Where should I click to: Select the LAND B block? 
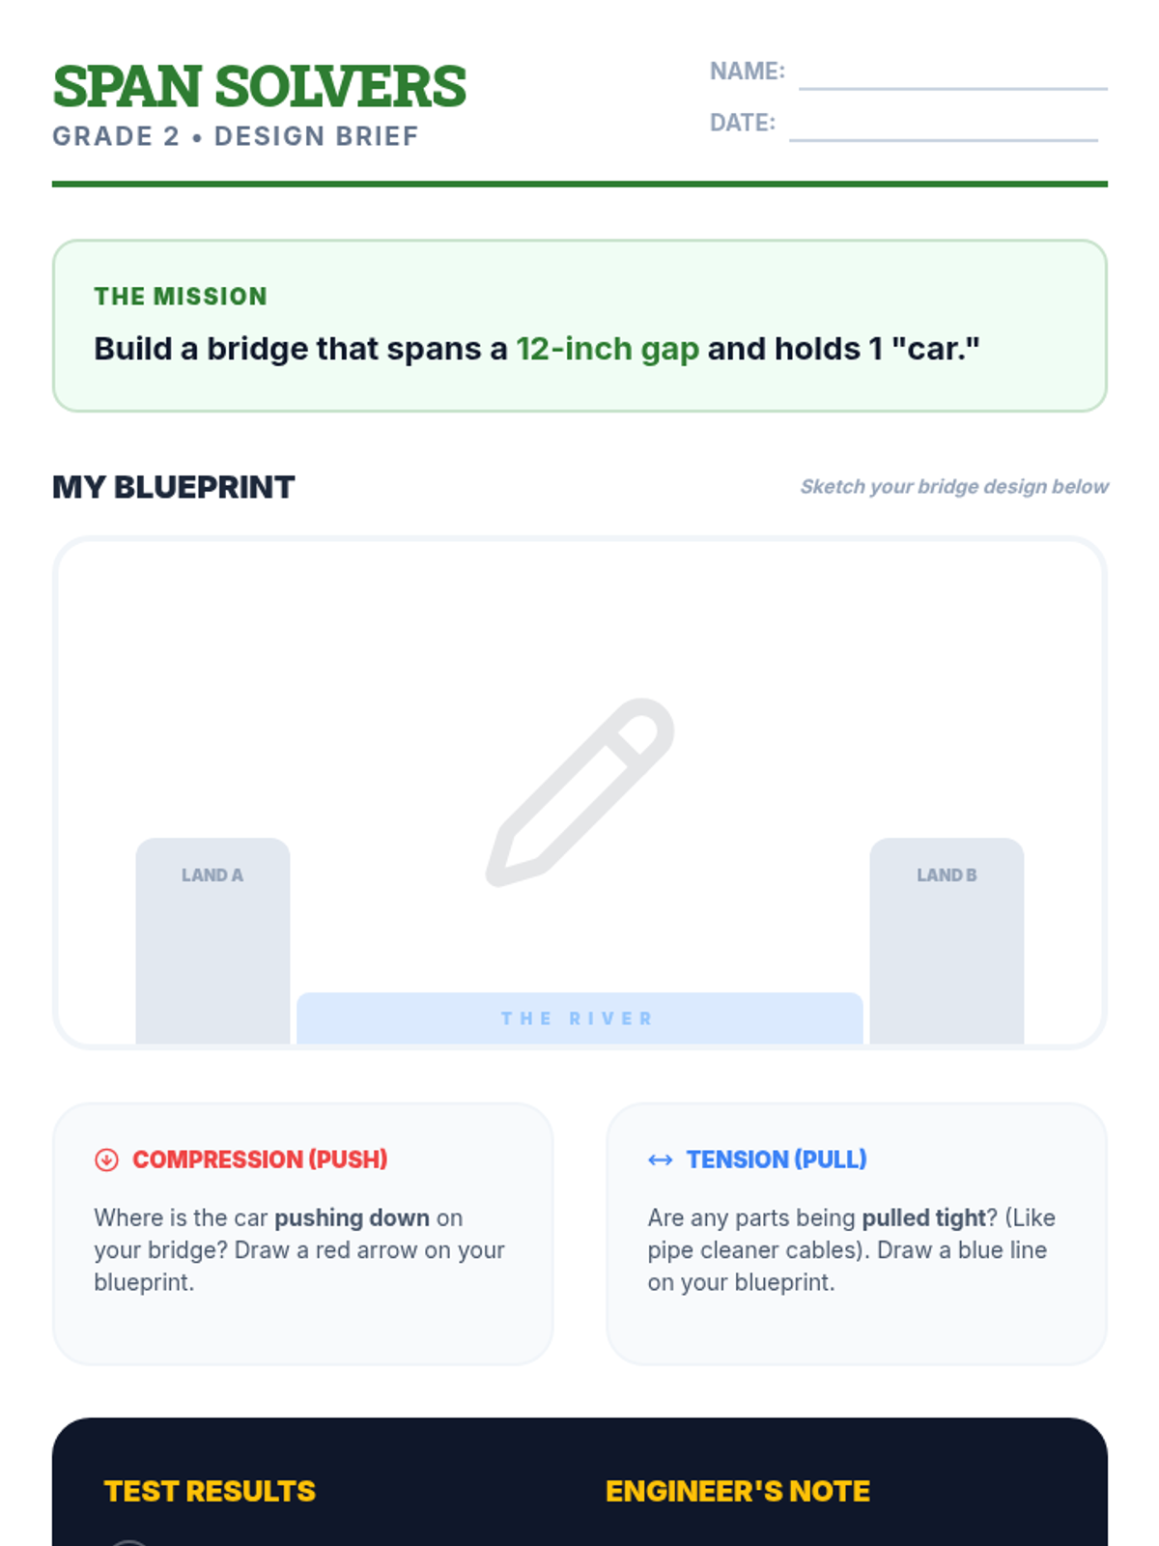(947, 941)
